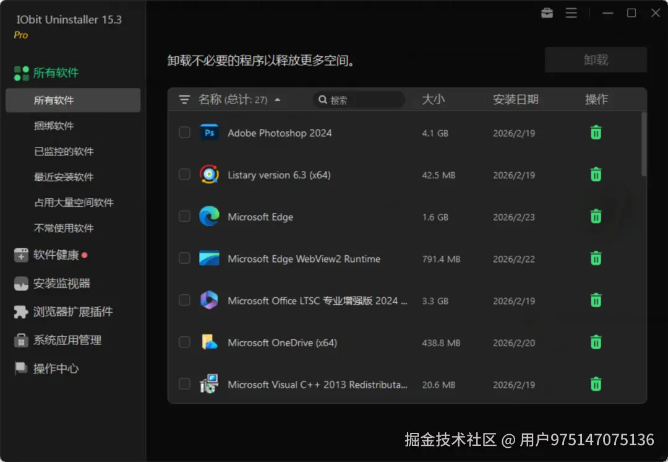Click the trash icon in the Microsoft Edge row
The width and height of the screenshot is (668, 462).
tap(596, 216)
